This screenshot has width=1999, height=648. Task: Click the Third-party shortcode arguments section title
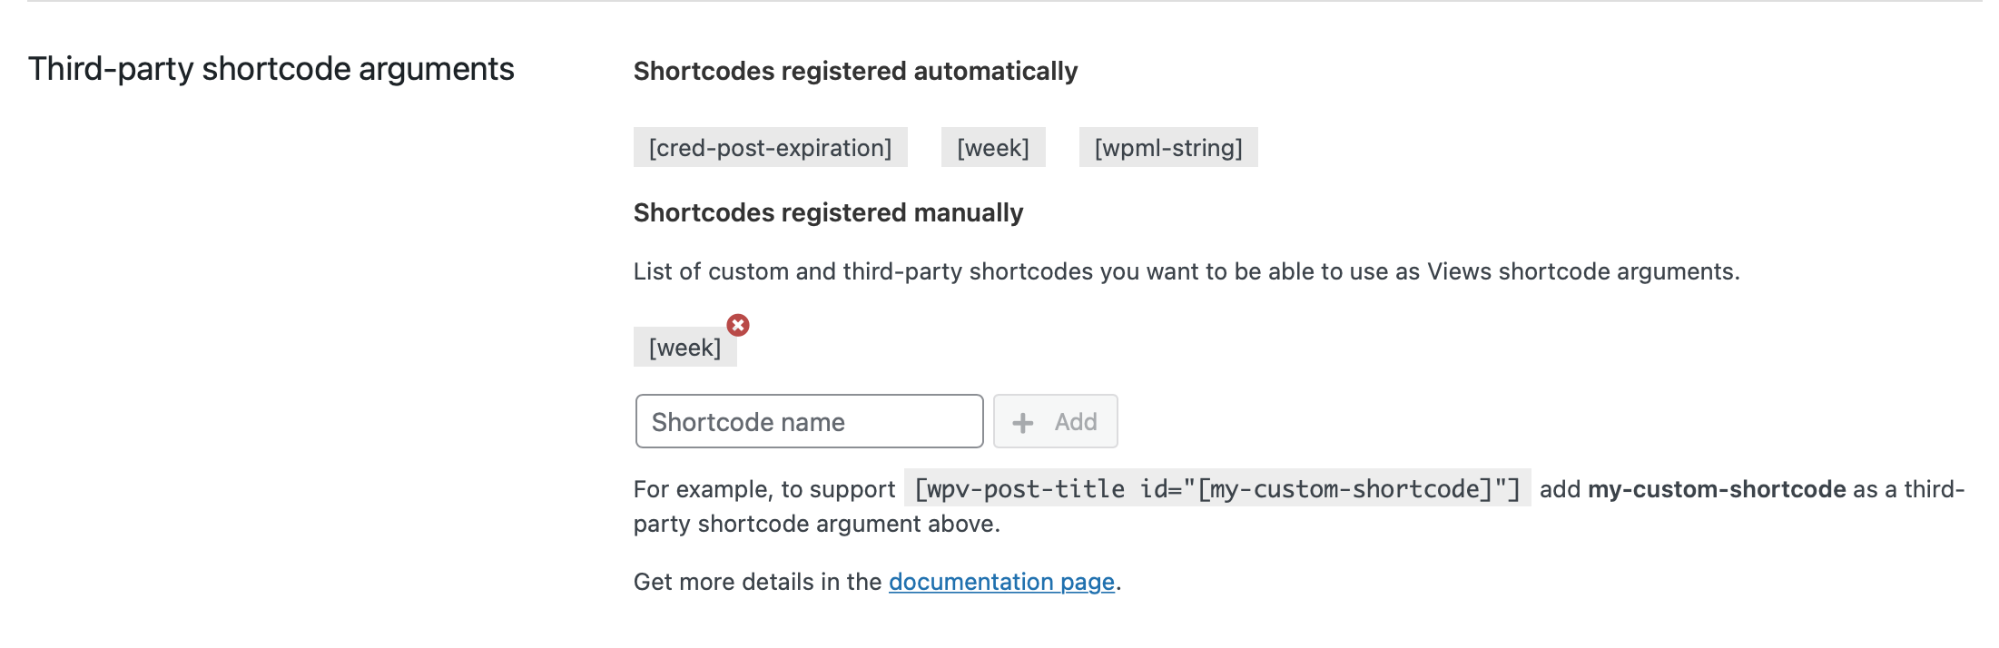[x=271, y=69]
